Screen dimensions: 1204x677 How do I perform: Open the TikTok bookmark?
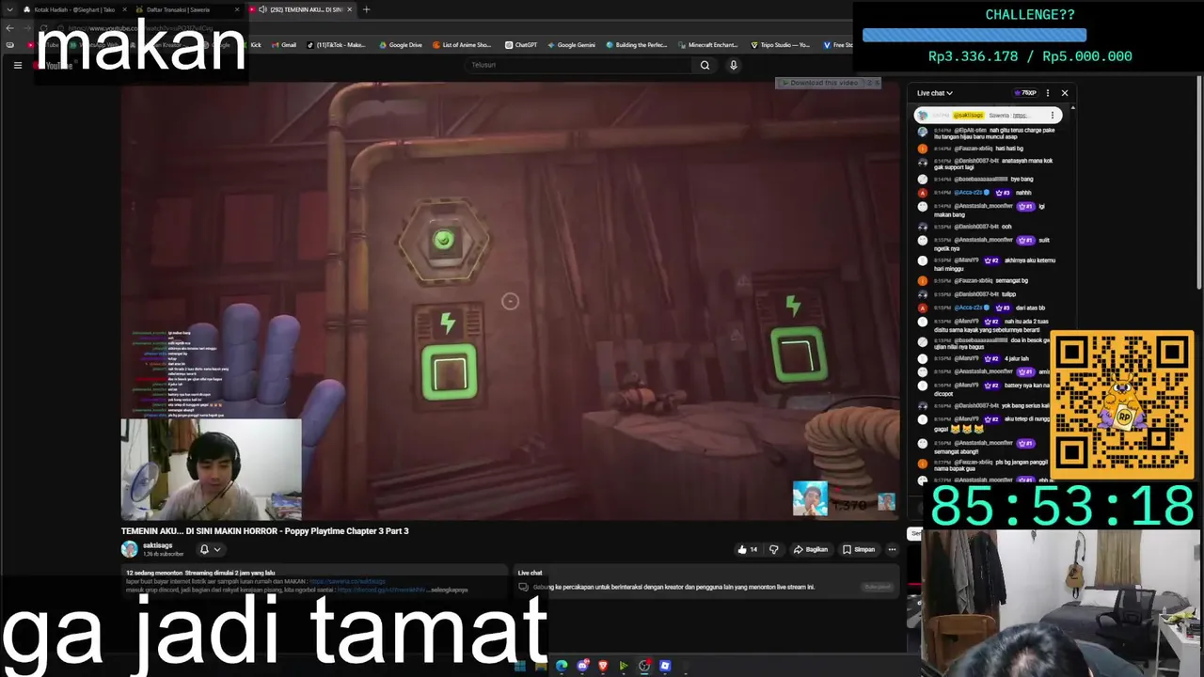[336, 45]
